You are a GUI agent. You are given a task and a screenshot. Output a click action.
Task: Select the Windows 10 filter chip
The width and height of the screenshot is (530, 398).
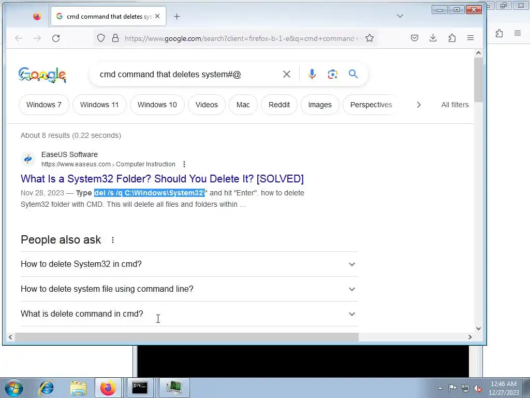coord(157,105)
